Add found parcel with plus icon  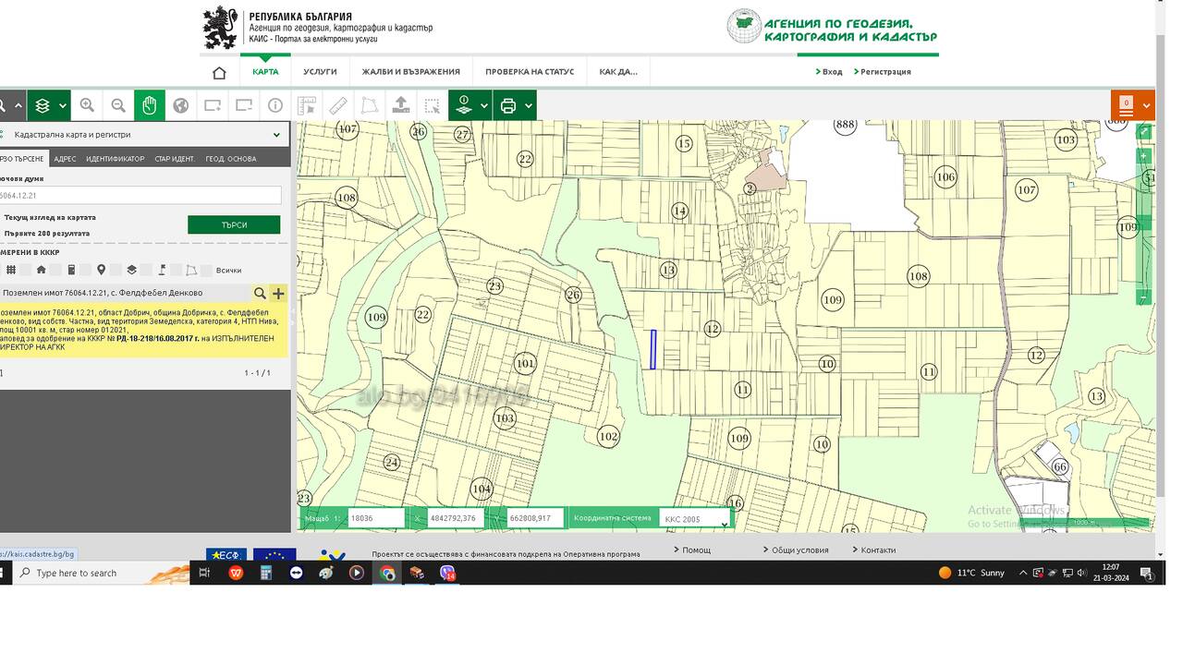(x=278, y=294)
